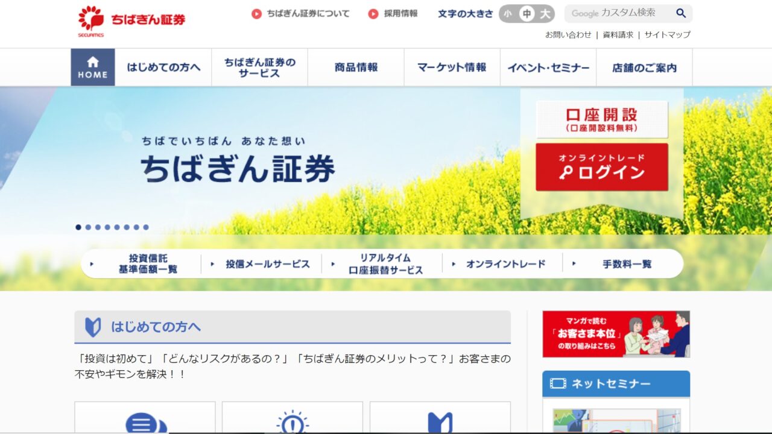
Task: Click the ネットセミナー blue header
Action: click(616, 384)
